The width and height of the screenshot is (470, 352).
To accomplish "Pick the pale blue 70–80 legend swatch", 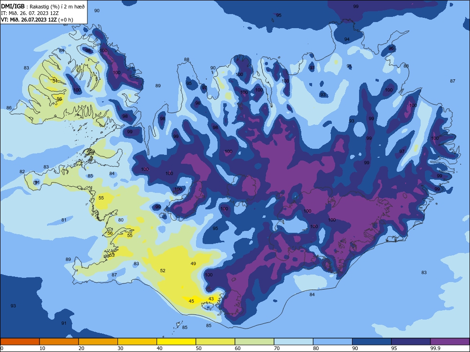I will pyautogui.click(x=293, y=342).
